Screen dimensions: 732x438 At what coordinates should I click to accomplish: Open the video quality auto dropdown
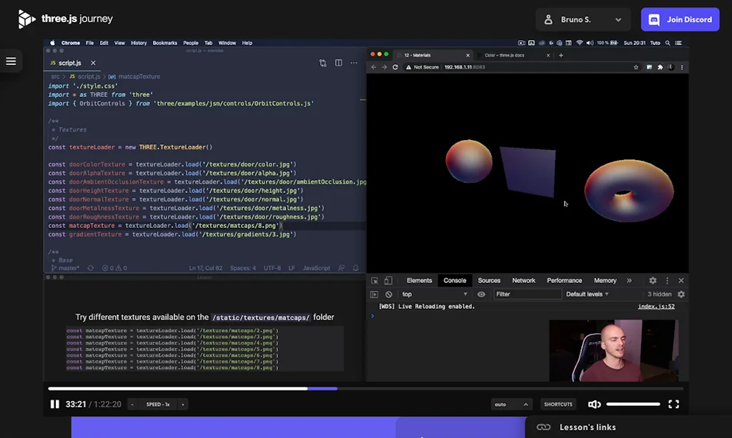512,404
